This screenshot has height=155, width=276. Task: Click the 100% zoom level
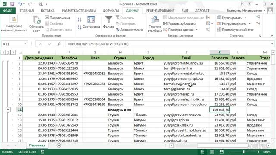pyautogui.click(x=267, y=152)
